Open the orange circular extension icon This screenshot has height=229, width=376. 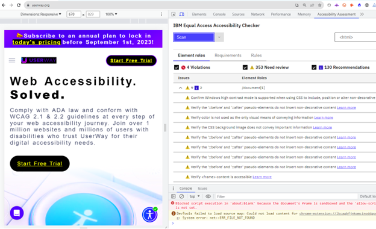344,5
